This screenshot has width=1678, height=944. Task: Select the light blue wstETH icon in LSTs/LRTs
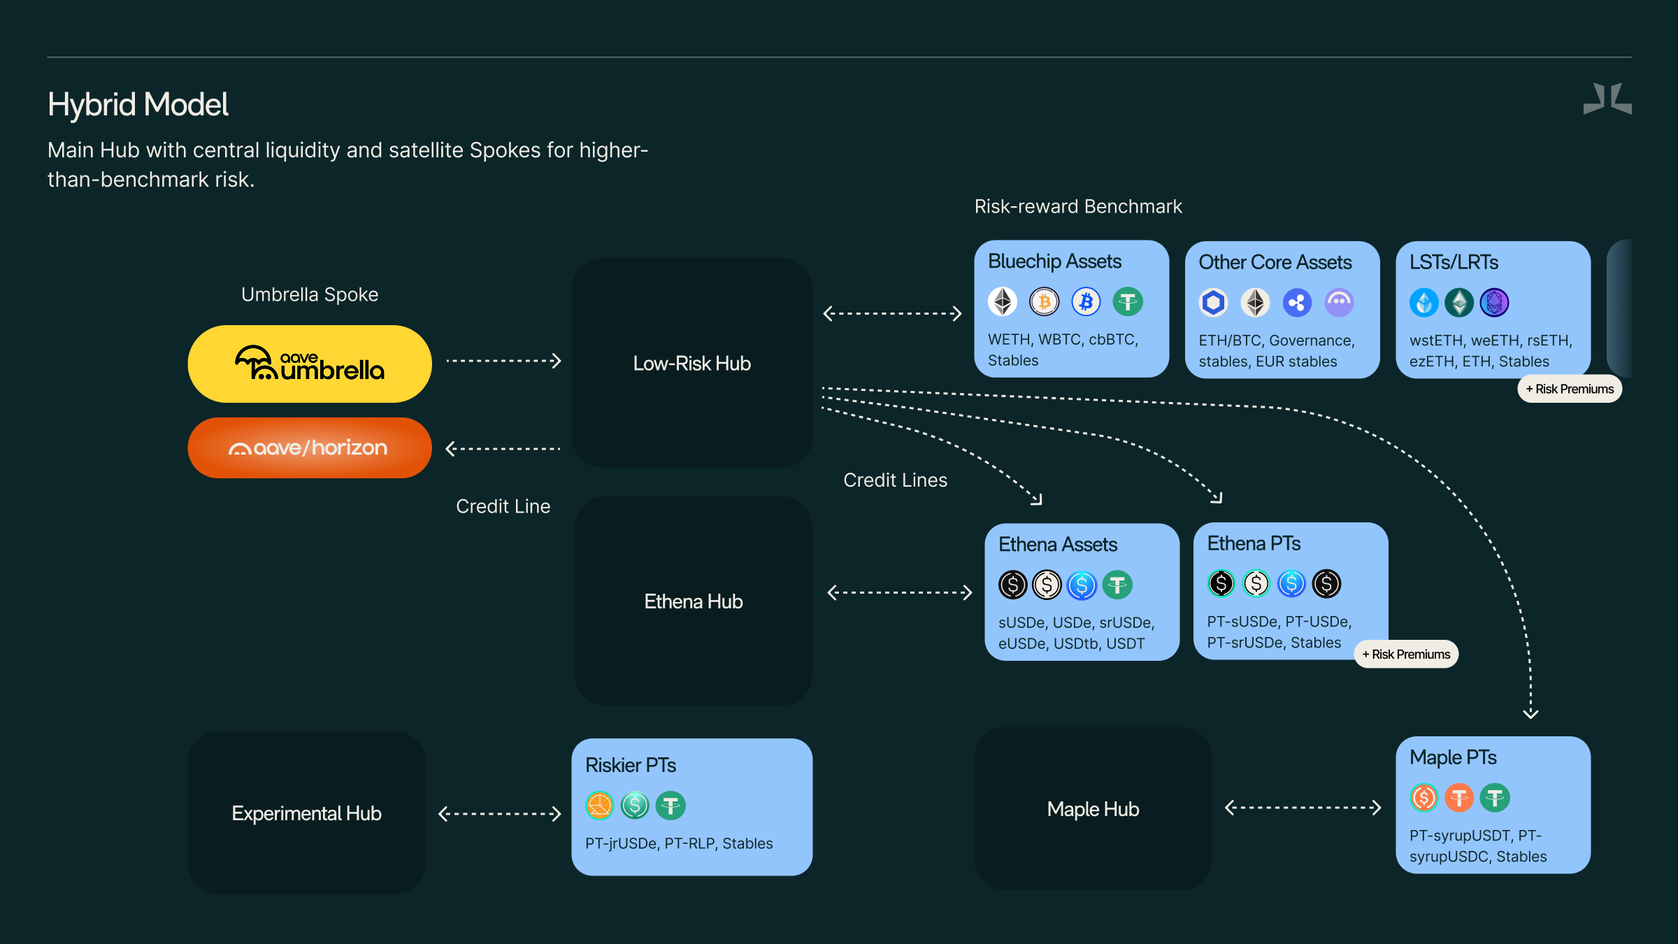pyautogui.click(x=1424, y=303)
